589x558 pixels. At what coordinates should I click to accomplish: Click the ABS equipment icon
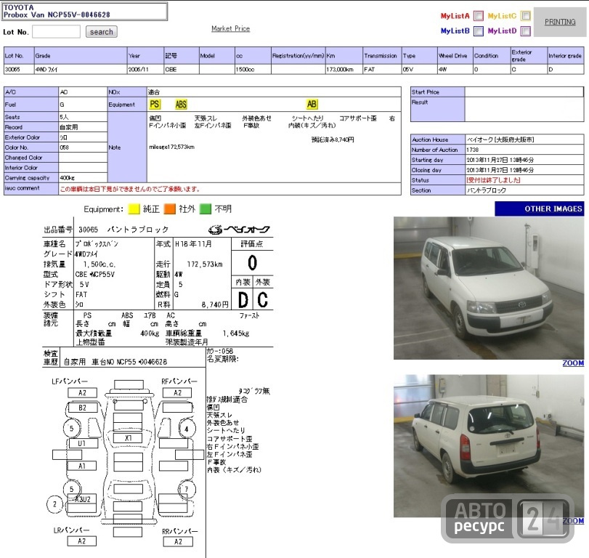coord(181,105)
